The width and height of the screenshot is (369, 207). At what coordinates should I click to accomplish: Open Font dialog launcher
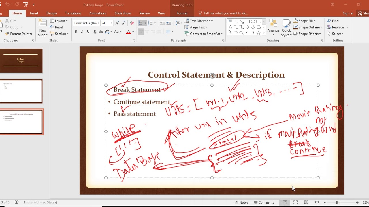134,41
